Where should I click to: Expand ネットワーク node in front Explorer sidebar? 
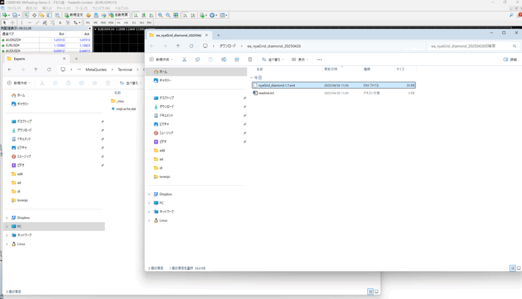pos(149,212)
